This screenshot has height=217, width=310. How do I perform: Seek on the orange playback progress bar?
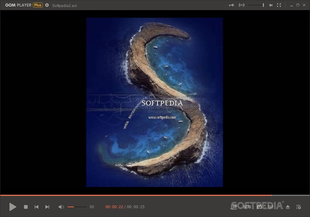(x=155, y=196)
